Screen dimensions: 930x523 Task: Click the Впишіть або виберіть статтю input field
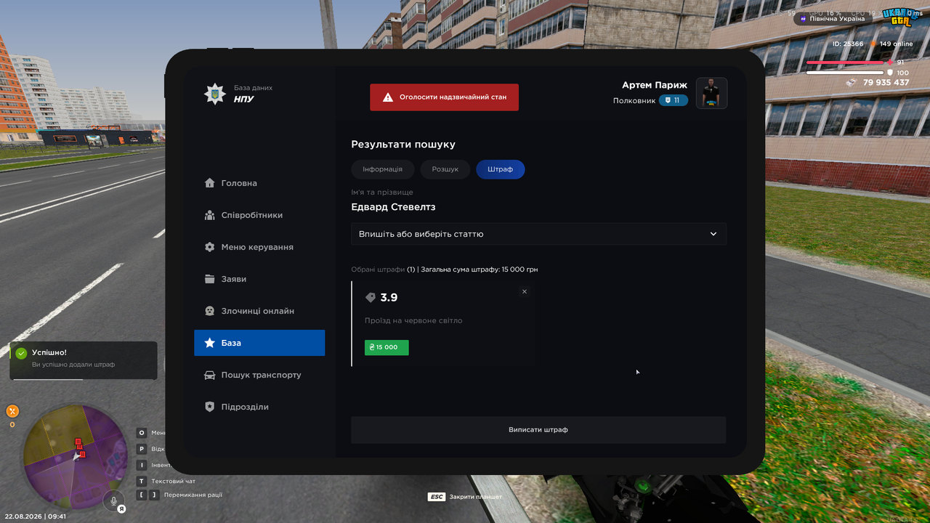tap(538, 234)
